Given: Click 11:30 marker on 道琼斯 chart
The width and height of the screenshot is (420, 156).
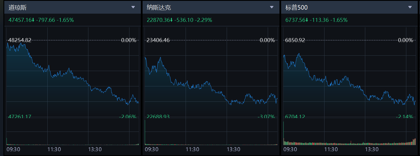Looking at the screenshot, I should click(x=54, y=149).
